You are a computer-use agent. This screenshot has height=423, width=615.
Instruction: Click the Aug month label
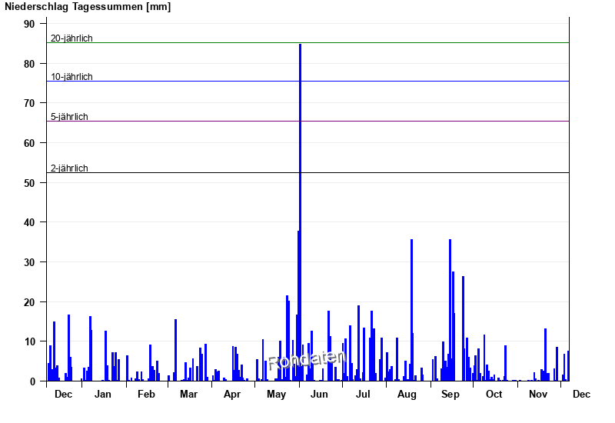coord(407,395)
